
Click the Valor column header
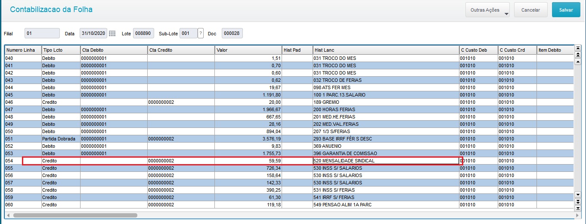(x=248, y=50)
